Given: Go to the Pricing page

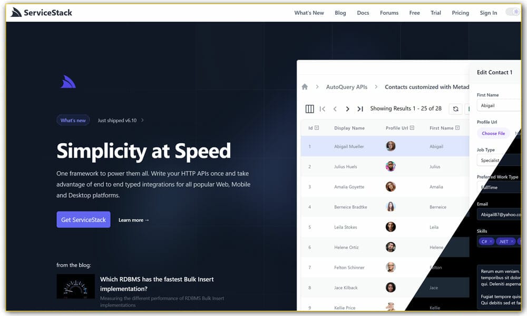Looking at the screenshot, I should (x=460, y=13).
